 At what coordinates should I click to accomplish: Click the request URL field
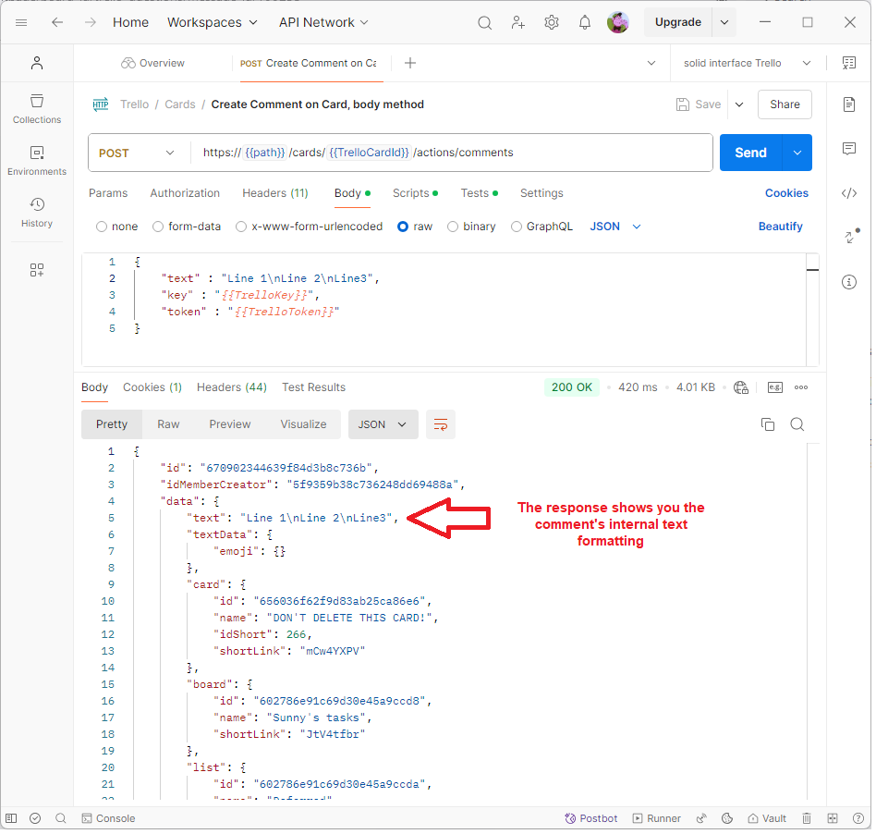pyautogui.click(x=453, y=153)
